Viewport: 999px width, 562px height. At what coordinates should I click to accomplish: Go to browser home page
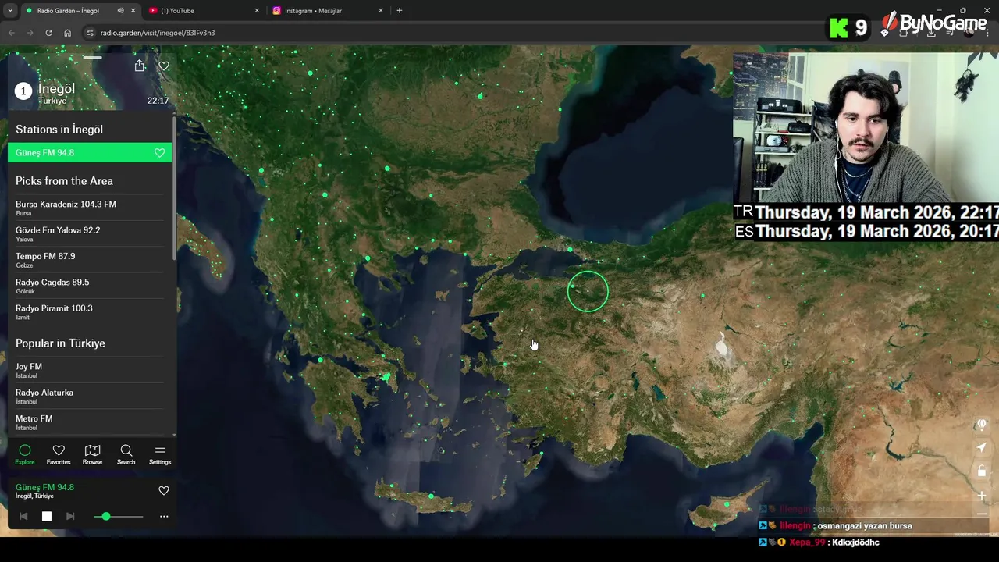point(68,33)
